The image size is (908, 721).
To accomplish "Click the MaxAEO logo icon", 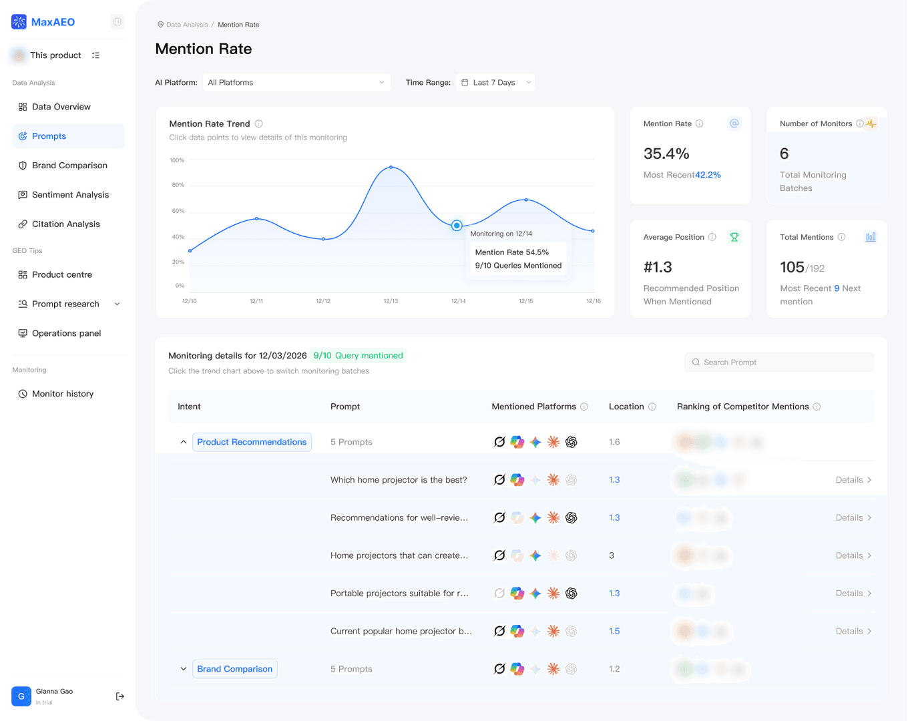I will click(19, 22).
